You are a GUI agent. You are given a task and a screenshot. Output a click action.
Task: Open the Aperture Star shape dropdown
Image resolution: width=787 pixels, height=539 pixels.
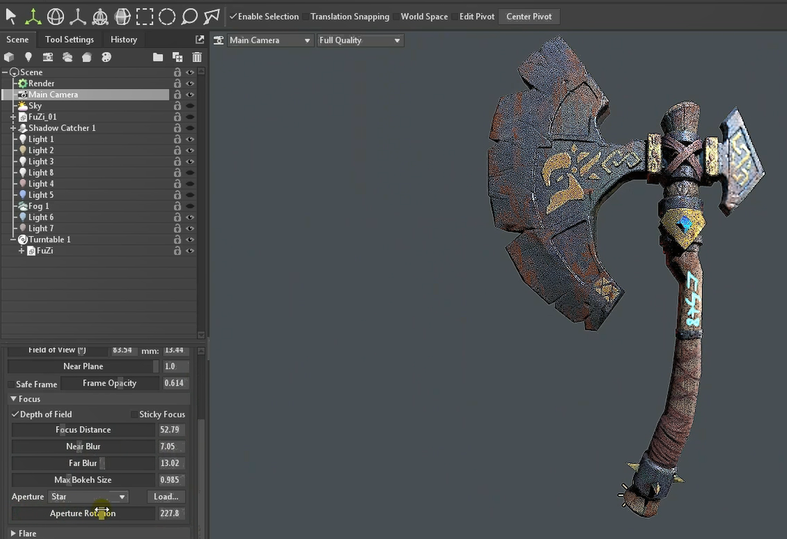pyautogui.click(x=89, y=497)
